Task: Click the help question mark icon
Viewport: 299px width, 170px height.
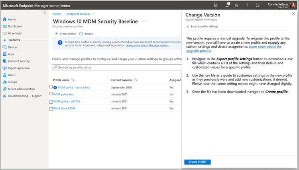Action: pos(247,5)
